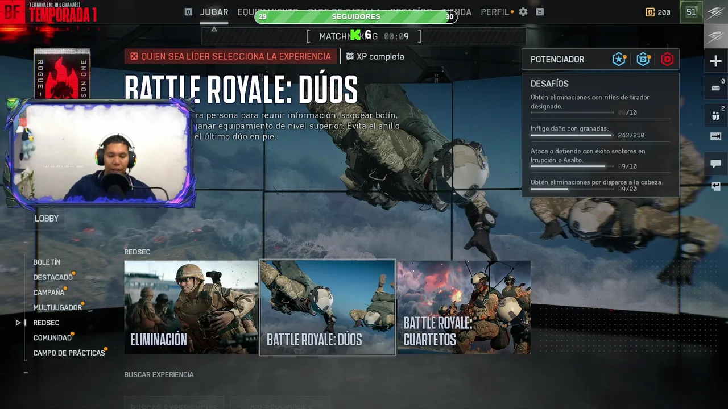728x409 pixels.
Task: Select MULTIJUGADOR in the side menu
Action: 57,307
